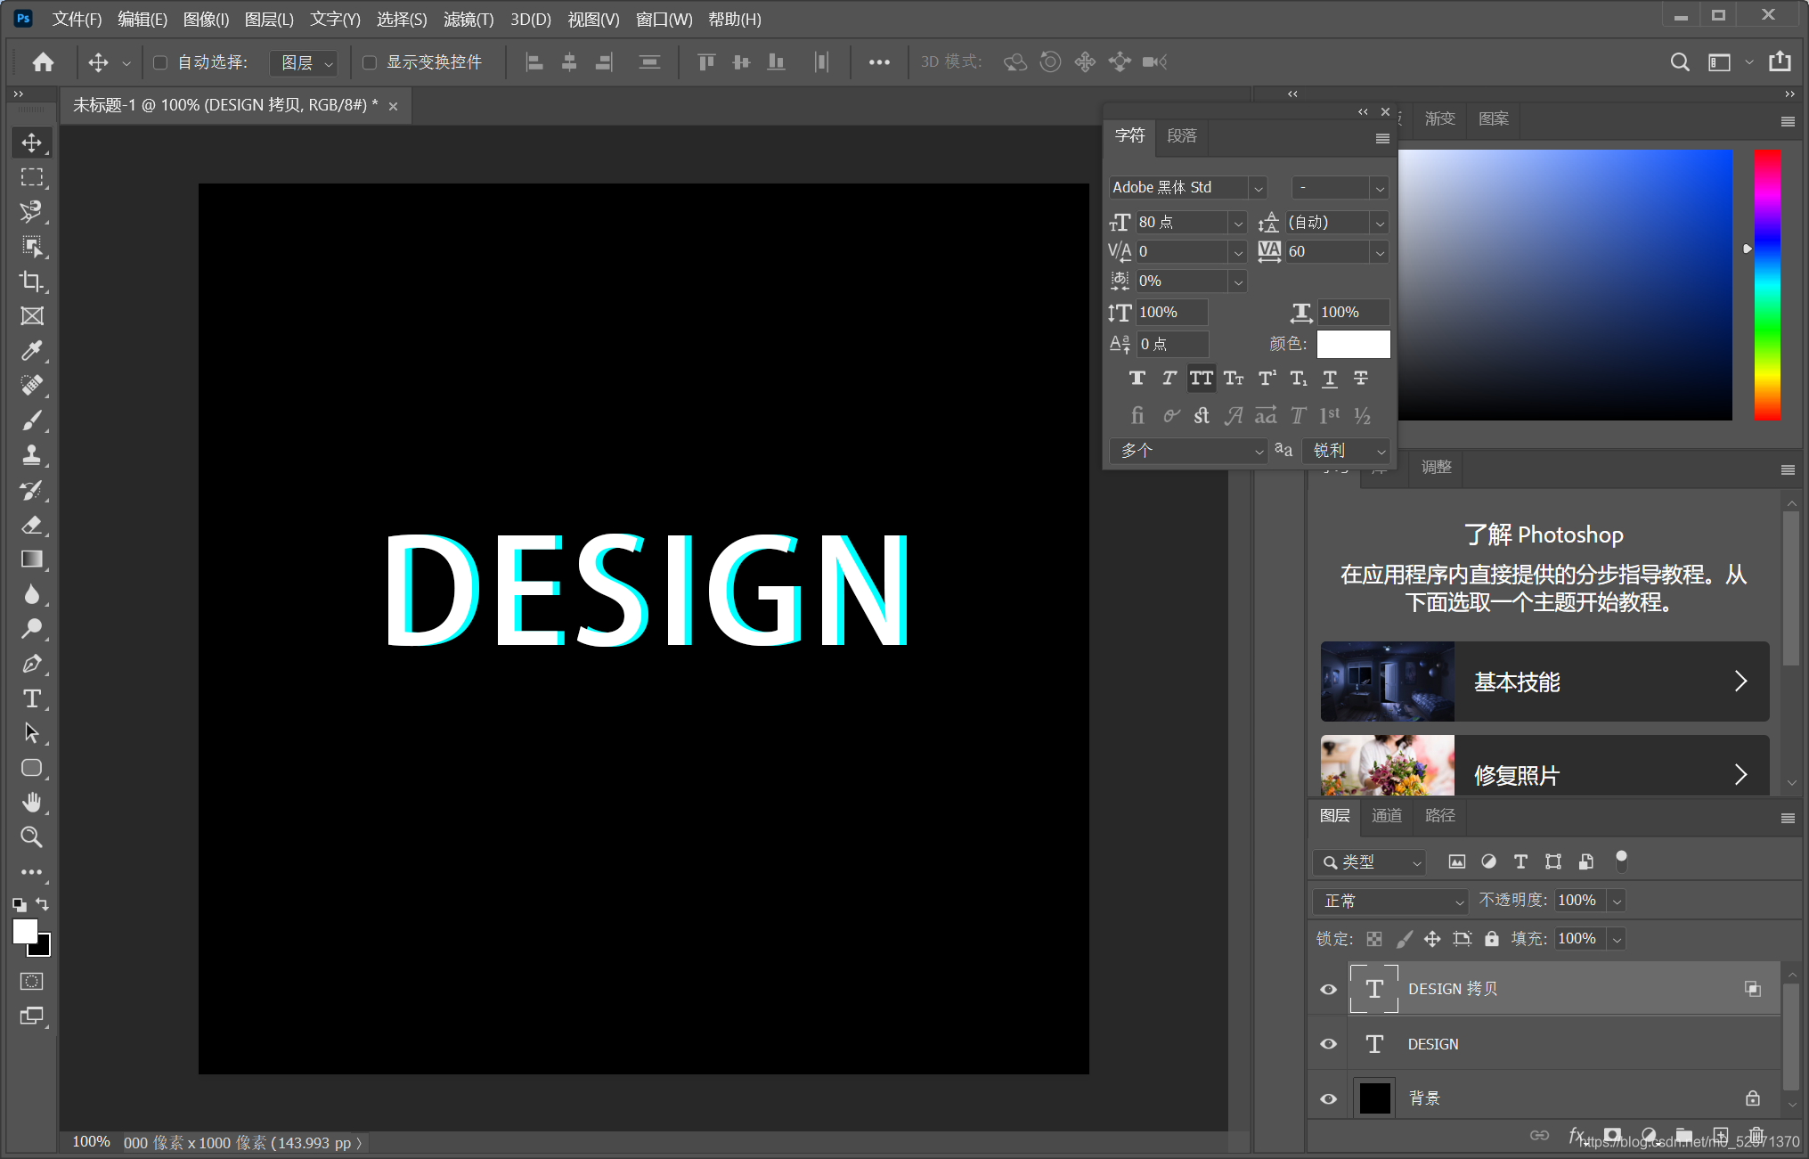This screenshot has width=1809, height=1159.
Task: Hide the DESIGN text layer
Action: click(1328, 1044)
